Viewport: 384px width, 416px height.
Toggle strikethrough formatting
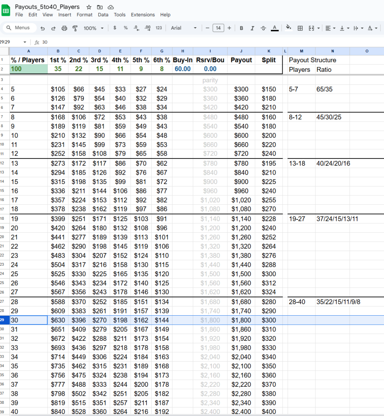(x=263, y=28)
